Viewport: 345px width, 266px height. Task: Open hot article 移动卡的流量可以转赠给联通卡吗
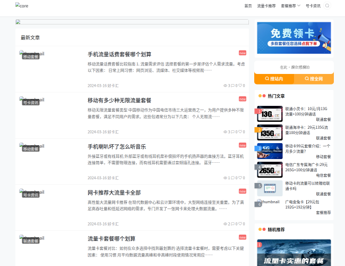click(308, 186)
